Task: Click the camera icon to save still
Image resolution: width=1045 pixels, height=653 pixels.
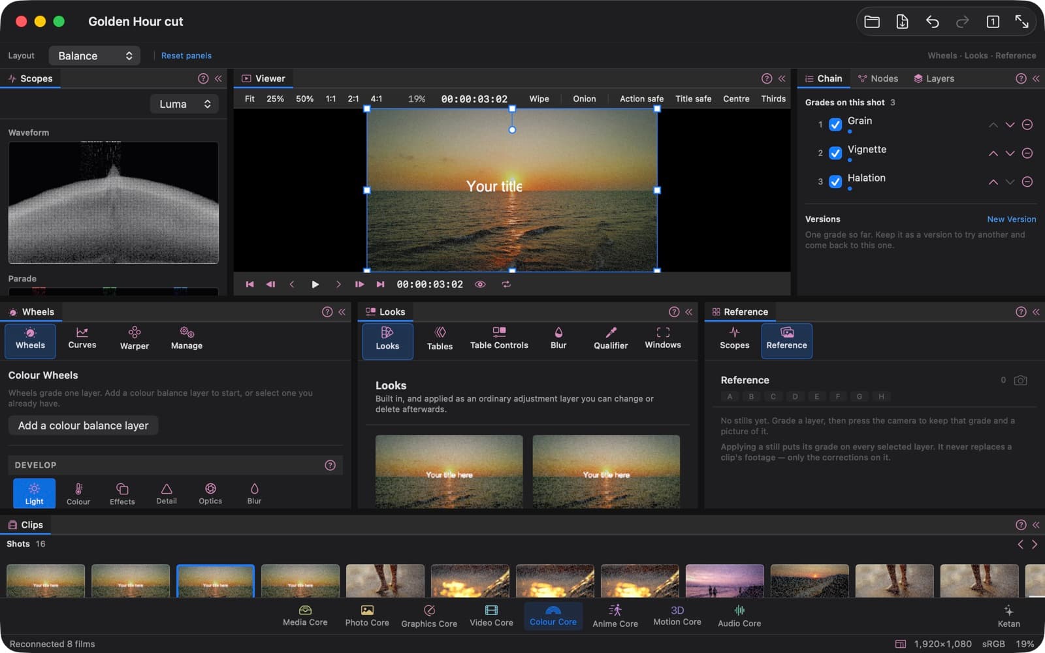Action: [x=1020, y=380]
